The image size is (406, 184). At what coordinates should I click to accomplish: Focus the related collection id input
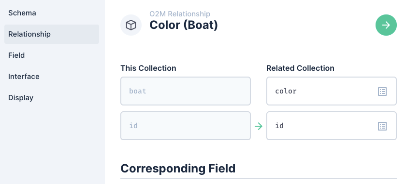[x=332, y=126]
